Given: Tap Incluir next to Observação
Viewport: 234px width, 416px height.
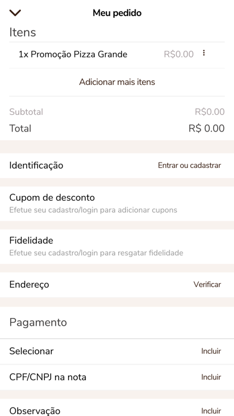Looking at the screenshot, I should (x=211, y=411).
